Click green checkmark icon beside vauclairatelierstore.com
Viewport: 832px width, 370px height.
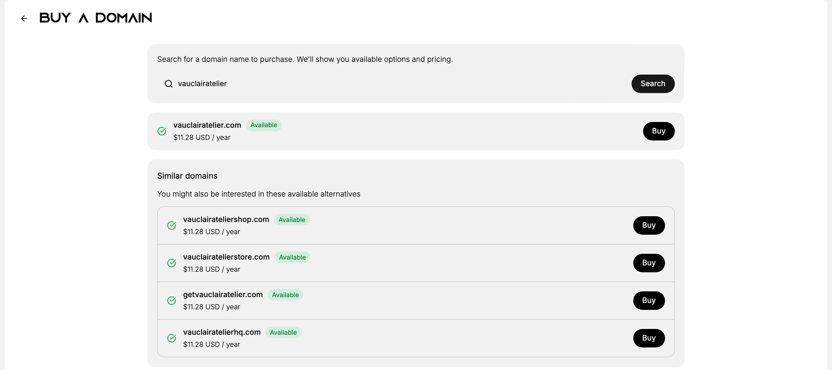(172, 263)
